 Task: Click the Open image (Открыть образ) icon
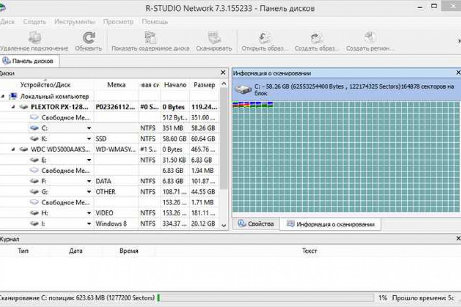point(265,38)
